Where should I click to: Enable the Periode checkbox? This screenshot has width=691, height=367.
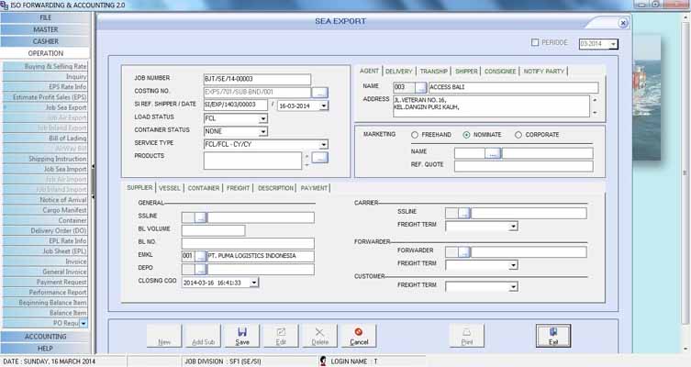pyautogui.click(x=536, y=43)
